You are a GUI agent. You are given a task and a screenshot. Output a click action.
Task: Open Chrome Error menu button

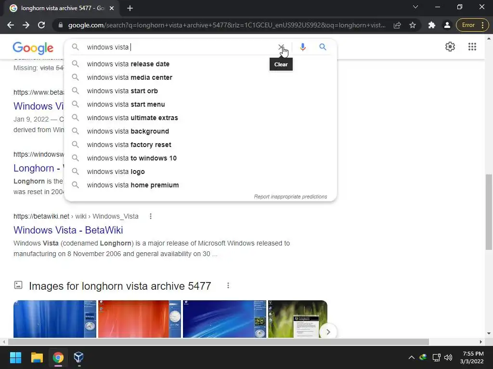(x=472, y=25)
